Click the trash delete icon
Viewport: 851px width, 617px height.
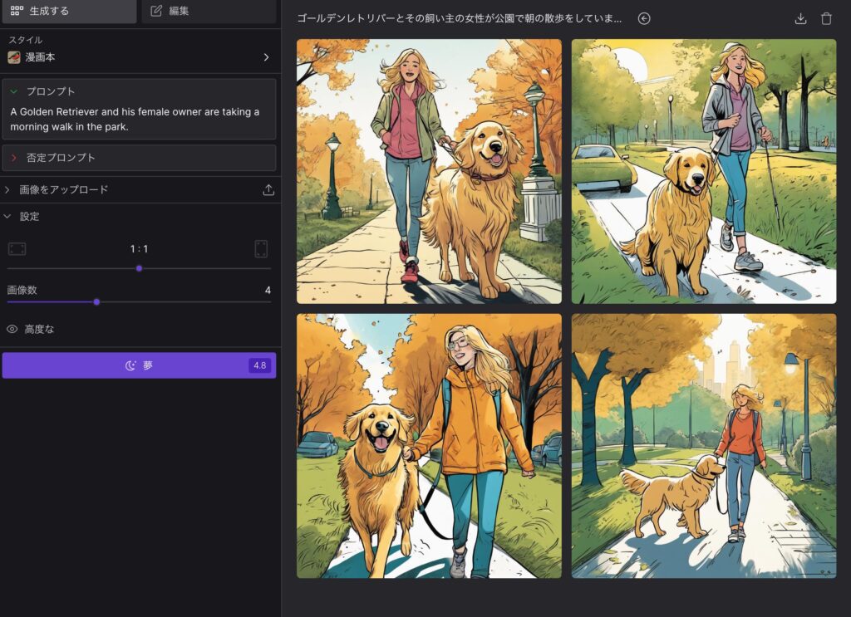click(826, 18)
